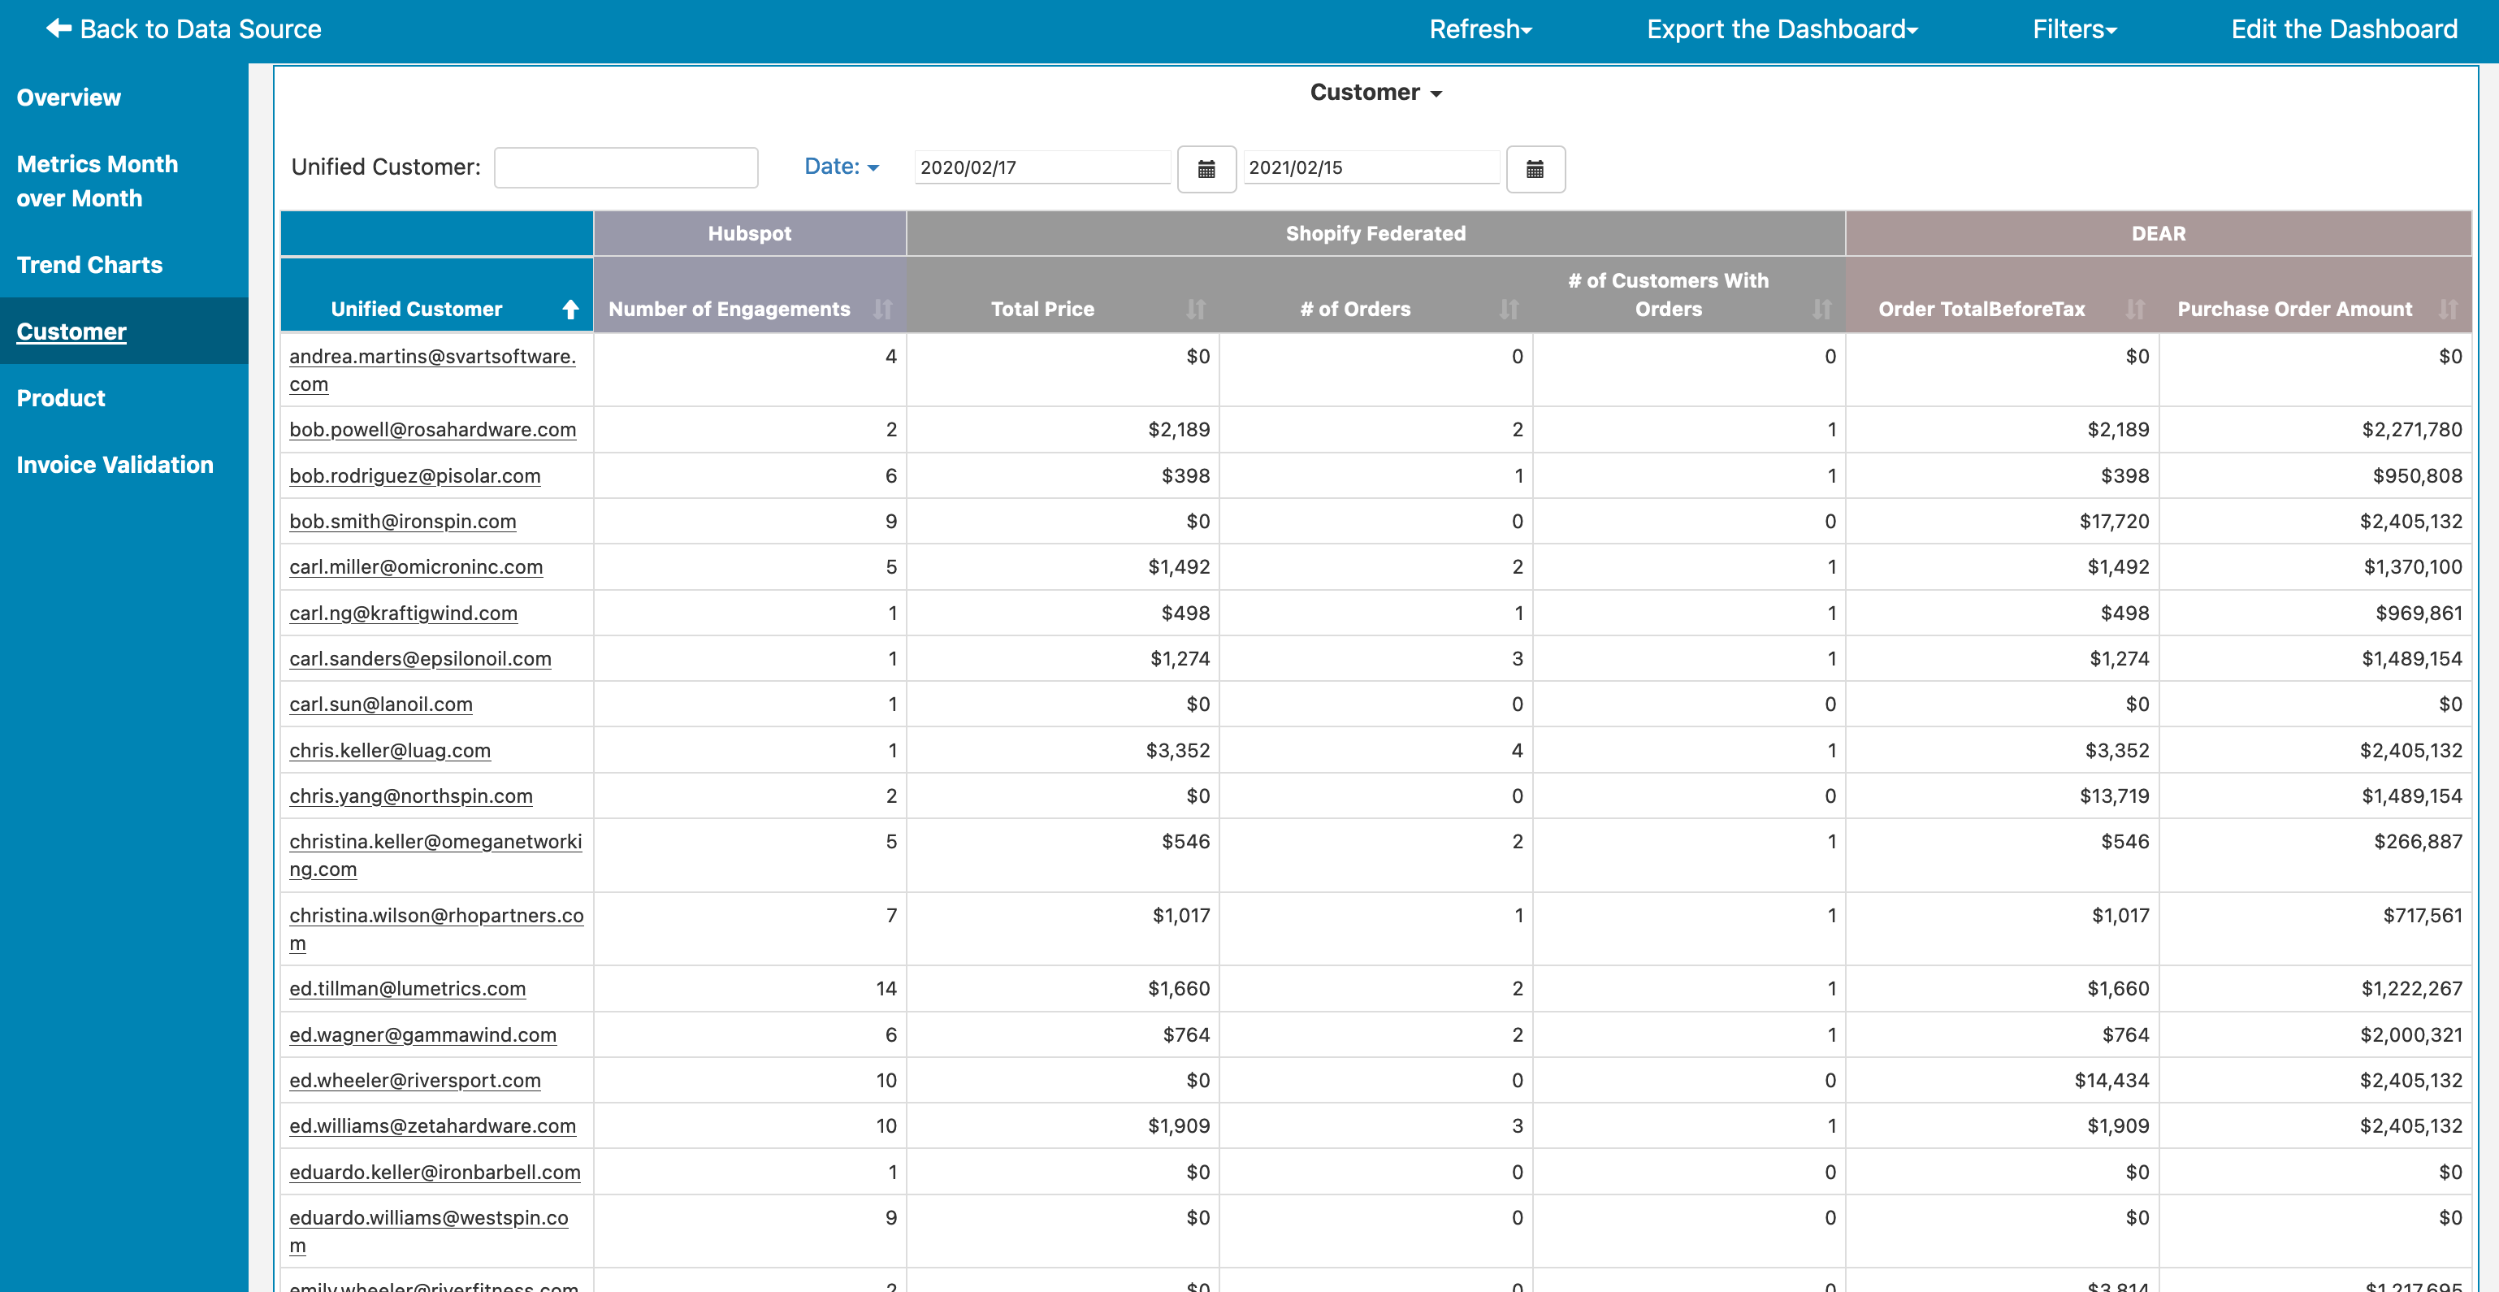Click the calendar icon for end date
This screenshot has height=1292, width=2499.
click(x=1532, y=168)
